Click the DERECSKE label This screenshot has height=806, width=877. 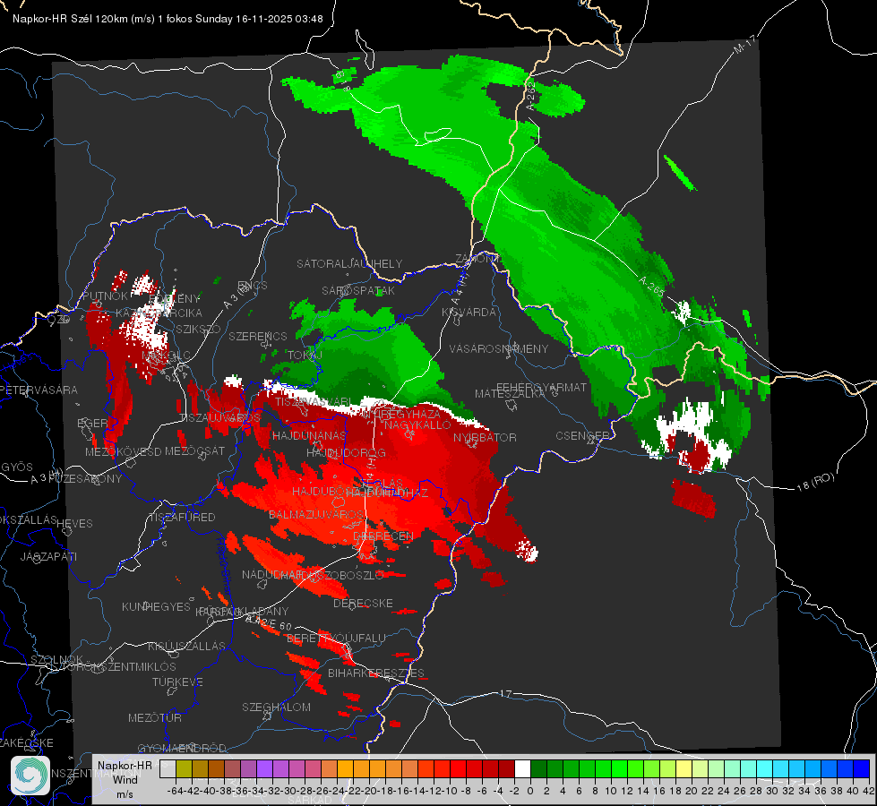(x=363, y=604)
